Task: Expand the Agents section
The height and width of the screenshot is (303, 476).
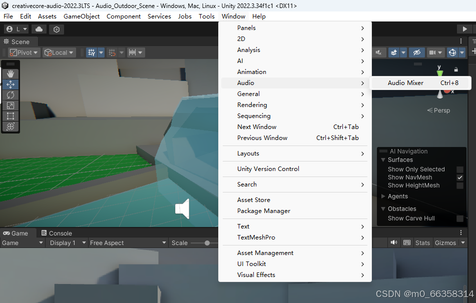Action: click(383, 196)
